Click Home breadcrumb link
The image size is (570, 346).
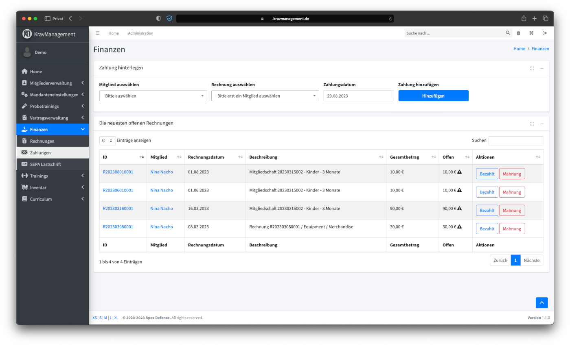pos(519,48)
